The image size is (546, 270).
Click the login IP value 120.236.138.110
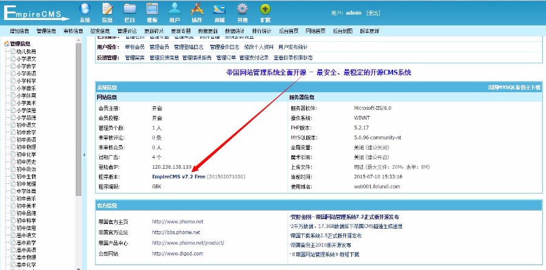pyautogui.click(x=172, y=167)
